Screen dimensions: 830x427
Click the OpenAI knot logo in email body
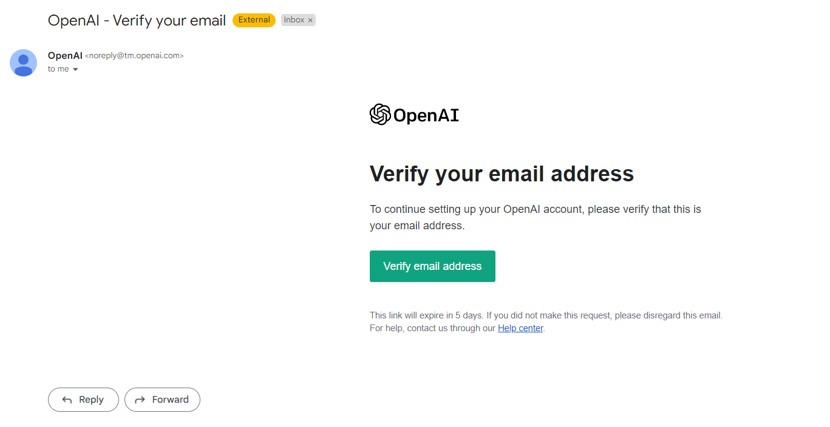pos(380,115)
